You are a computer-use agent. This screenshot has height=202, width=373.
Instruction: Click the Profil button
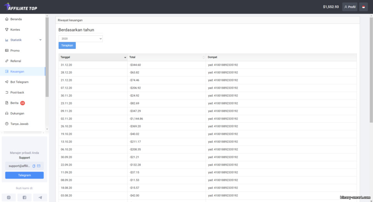tap(350, 7)
